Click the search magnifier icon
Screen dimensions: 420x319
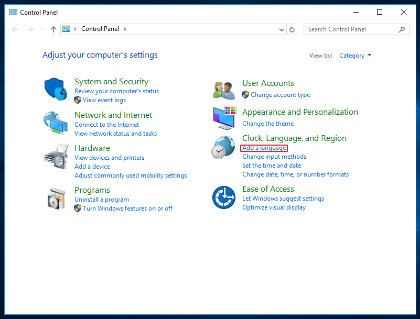pos(402,29)
